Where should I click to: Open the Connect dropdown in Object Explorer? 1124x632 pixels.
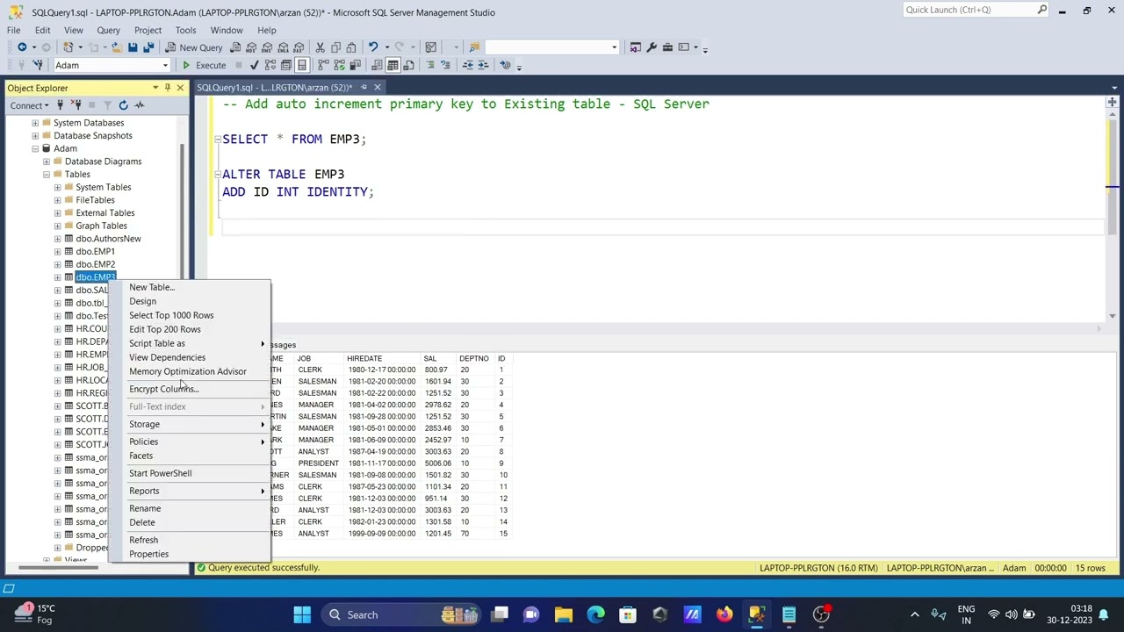click(x=29, y=105)
